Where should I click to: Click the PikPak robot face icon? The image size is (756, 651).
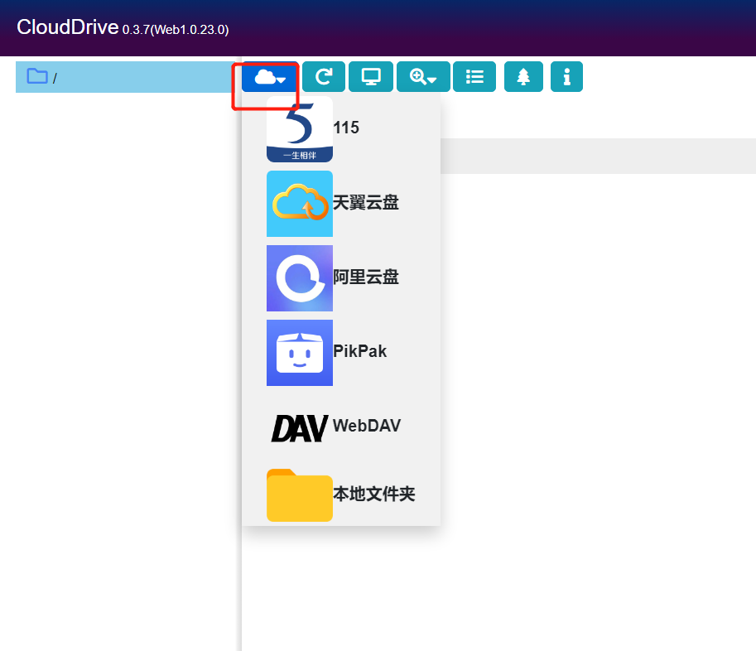click(300, 353)
